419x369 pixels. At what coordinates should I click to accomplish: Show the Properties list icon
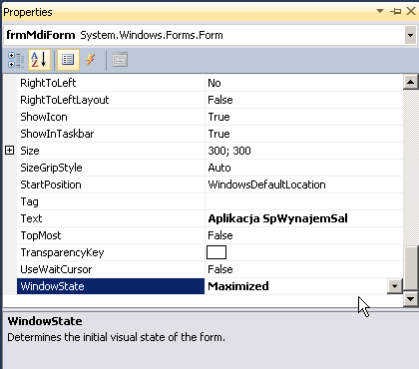pyautogui.click(x=68, y=60)
